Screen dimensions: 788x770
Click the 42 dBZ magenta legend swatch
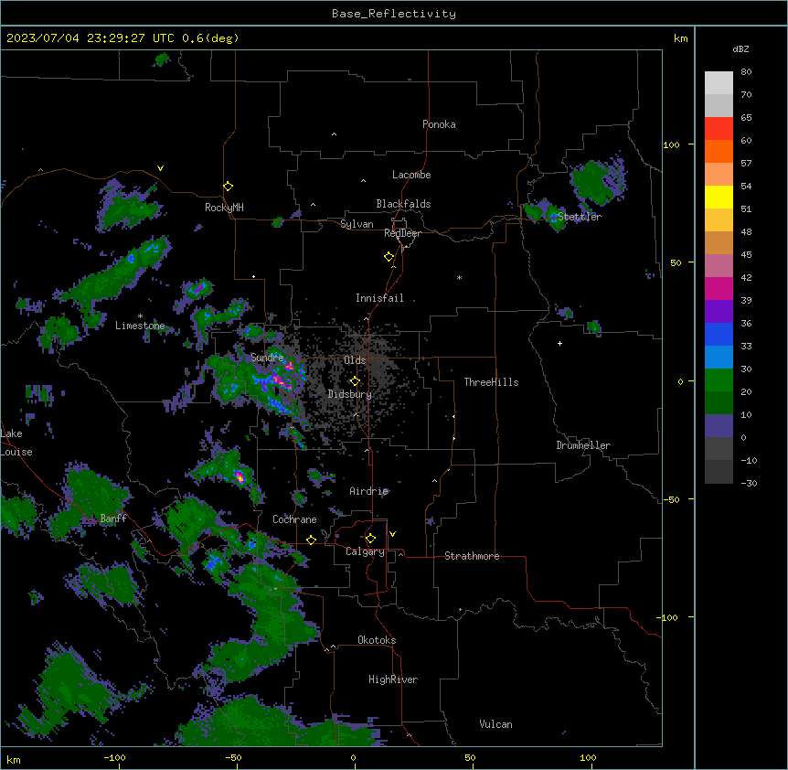pyautogui.click(x=719, y=288)
